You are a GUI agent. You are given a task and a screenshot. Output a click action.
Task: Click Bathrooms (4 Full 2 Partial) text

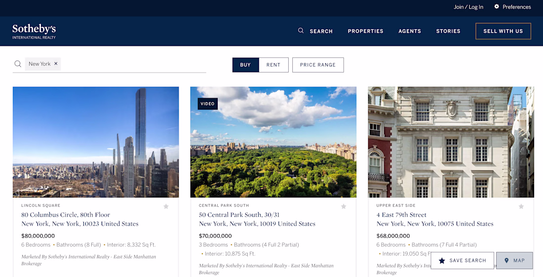(x=266, y=245)
